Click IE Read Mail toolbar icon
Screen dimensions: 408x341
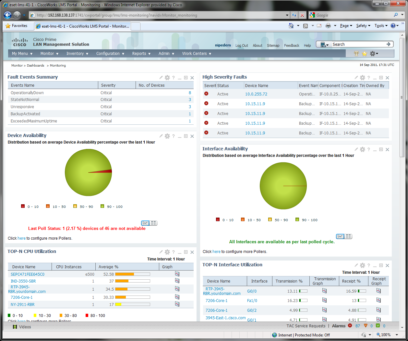(x=319, y=26)
